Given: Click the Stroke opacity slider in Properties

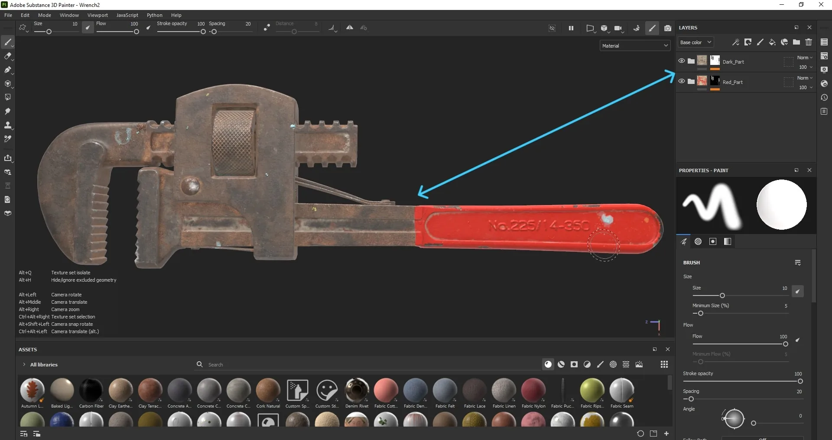Looking at the screenshot, I should (743, 381).
